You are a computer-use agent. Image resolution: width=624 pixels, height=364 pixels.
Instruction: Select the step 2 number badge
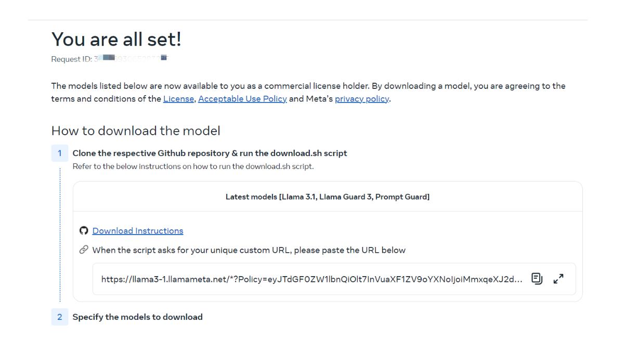click(60, 317)
